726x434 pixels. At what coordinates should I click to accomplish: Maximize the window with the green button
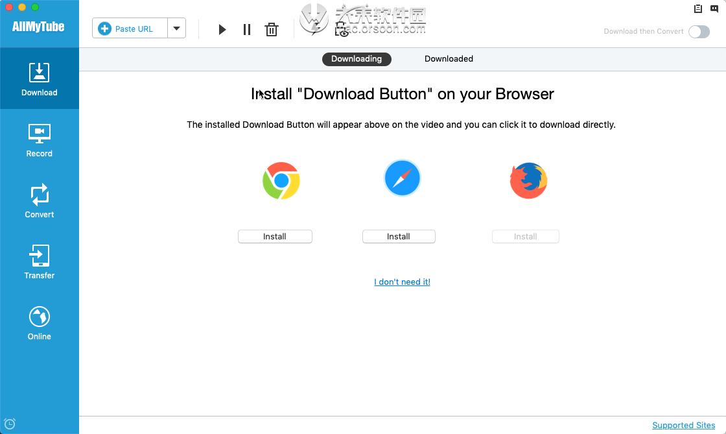(35, 7)
